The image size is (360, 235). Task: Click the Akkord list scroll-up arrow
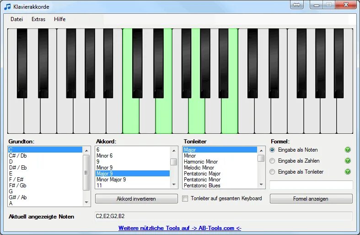click(x=174, y=151)
